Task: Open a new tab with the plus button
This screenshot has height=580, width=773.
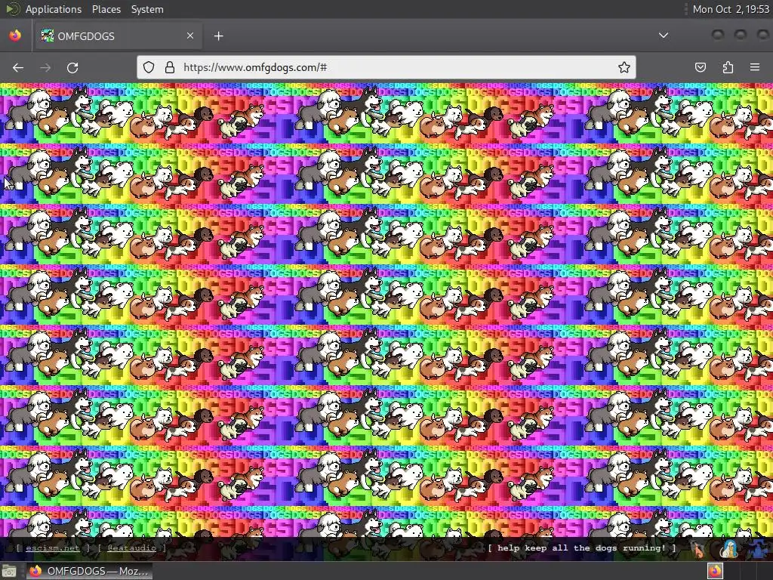Action: tap(218, 36)
